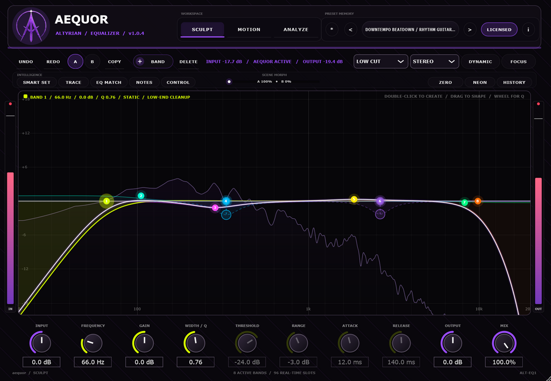This screenshot has height=381, width=551.
Task: Click band 6 dynamic range handle
Action: pos(380,214)
